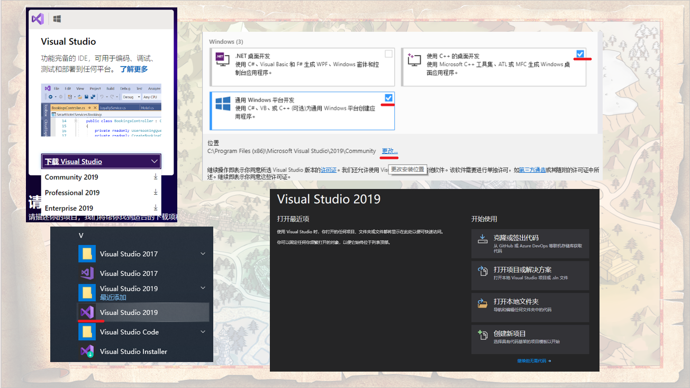Collapse the Visual Studio 2019 folder chevron
The width and height of the screenshot is (690, 388).
(203, 288)
